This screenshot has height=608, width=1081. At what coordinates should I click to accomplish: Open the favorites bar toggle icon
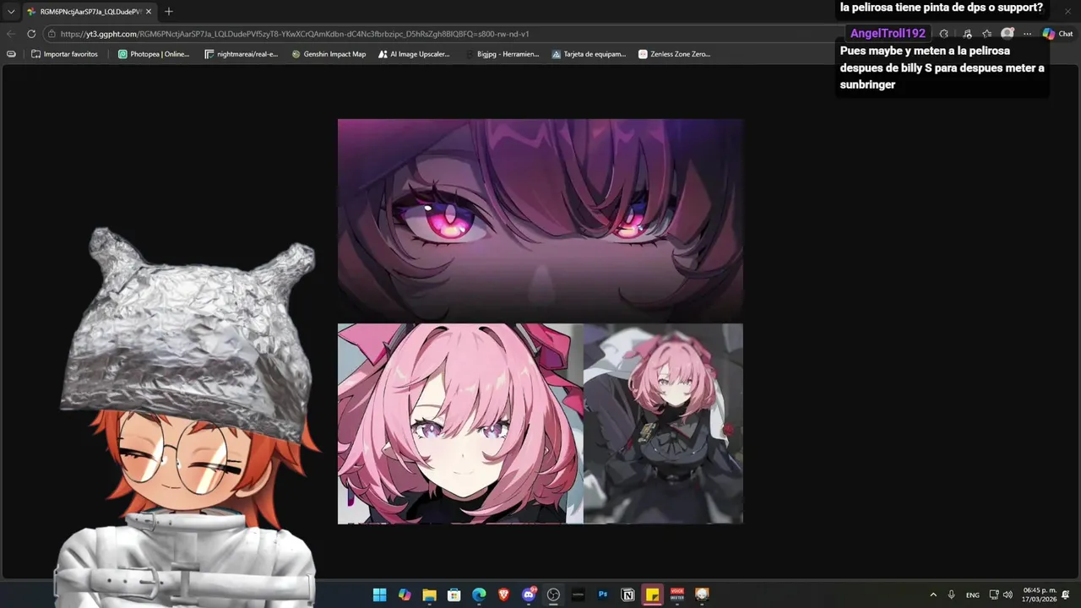click(11, 54)
